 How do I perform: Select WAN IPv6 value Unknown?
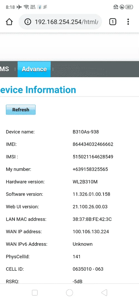(82, 244)
